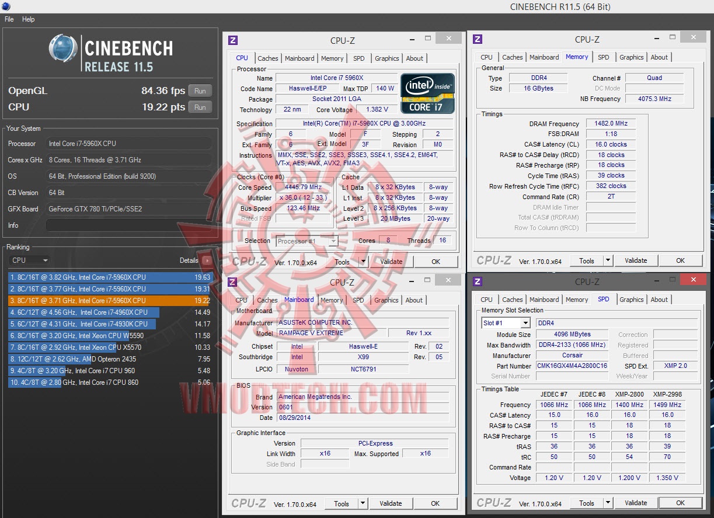This screenshot has width=714, height=518.
Task: Switch to Caches tab in Memory window
Action: (513, 57)
